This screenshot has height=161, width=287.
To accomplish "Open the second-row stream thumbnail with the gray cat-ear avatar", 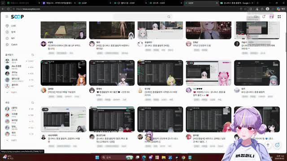I will [112, 73].
